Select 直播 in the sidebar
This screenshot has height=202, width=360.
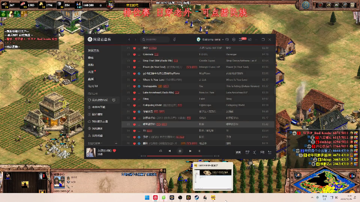pos(91,79)
